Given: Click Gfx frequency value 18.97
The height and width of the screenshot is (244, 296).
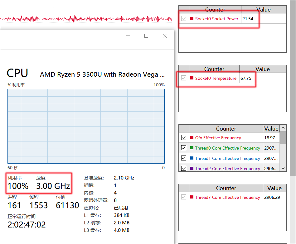Looking at the screenshot, I should tap(269, 138).
